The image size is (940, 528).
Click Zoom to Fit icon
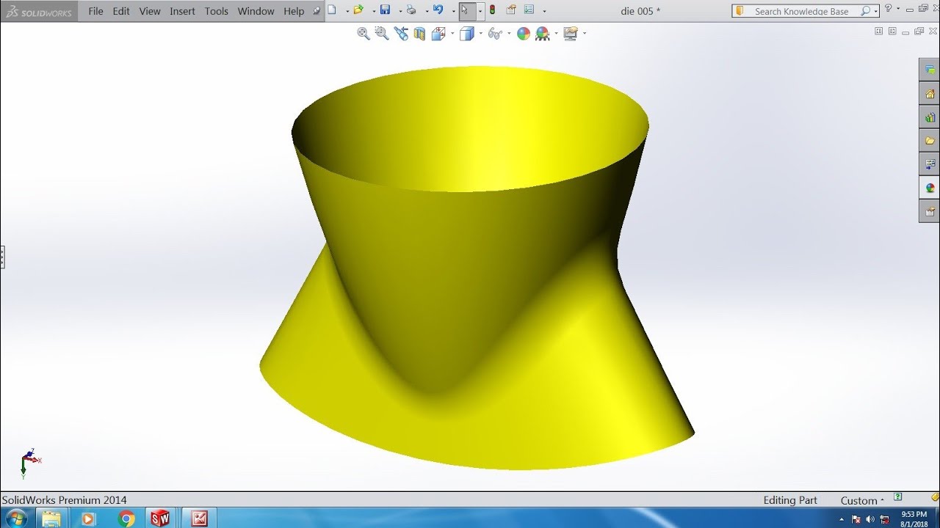364,33
